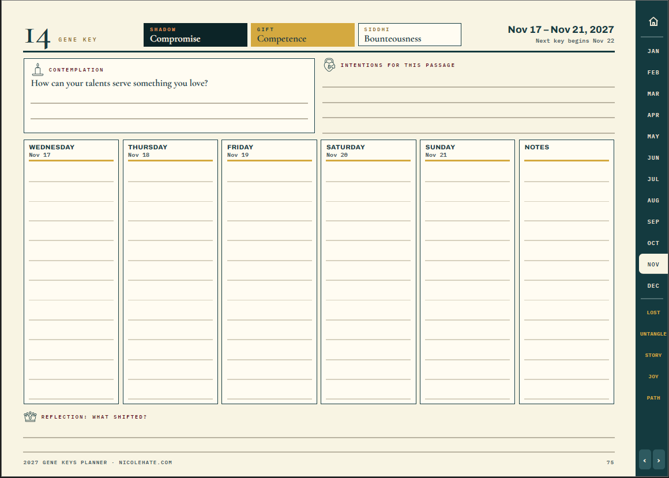Click the Gift Competence box
The width and height of the screenshot is (669, 478).
[x=303, y=35]
